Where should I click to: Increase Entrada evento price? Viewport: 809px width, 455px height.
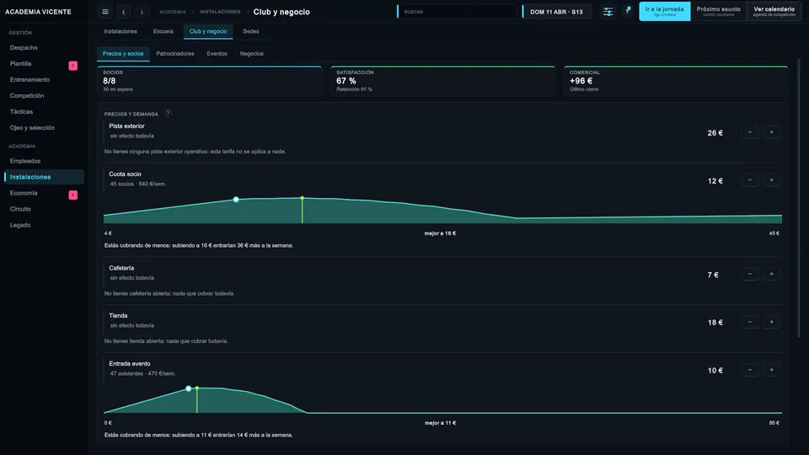(771, 370)
